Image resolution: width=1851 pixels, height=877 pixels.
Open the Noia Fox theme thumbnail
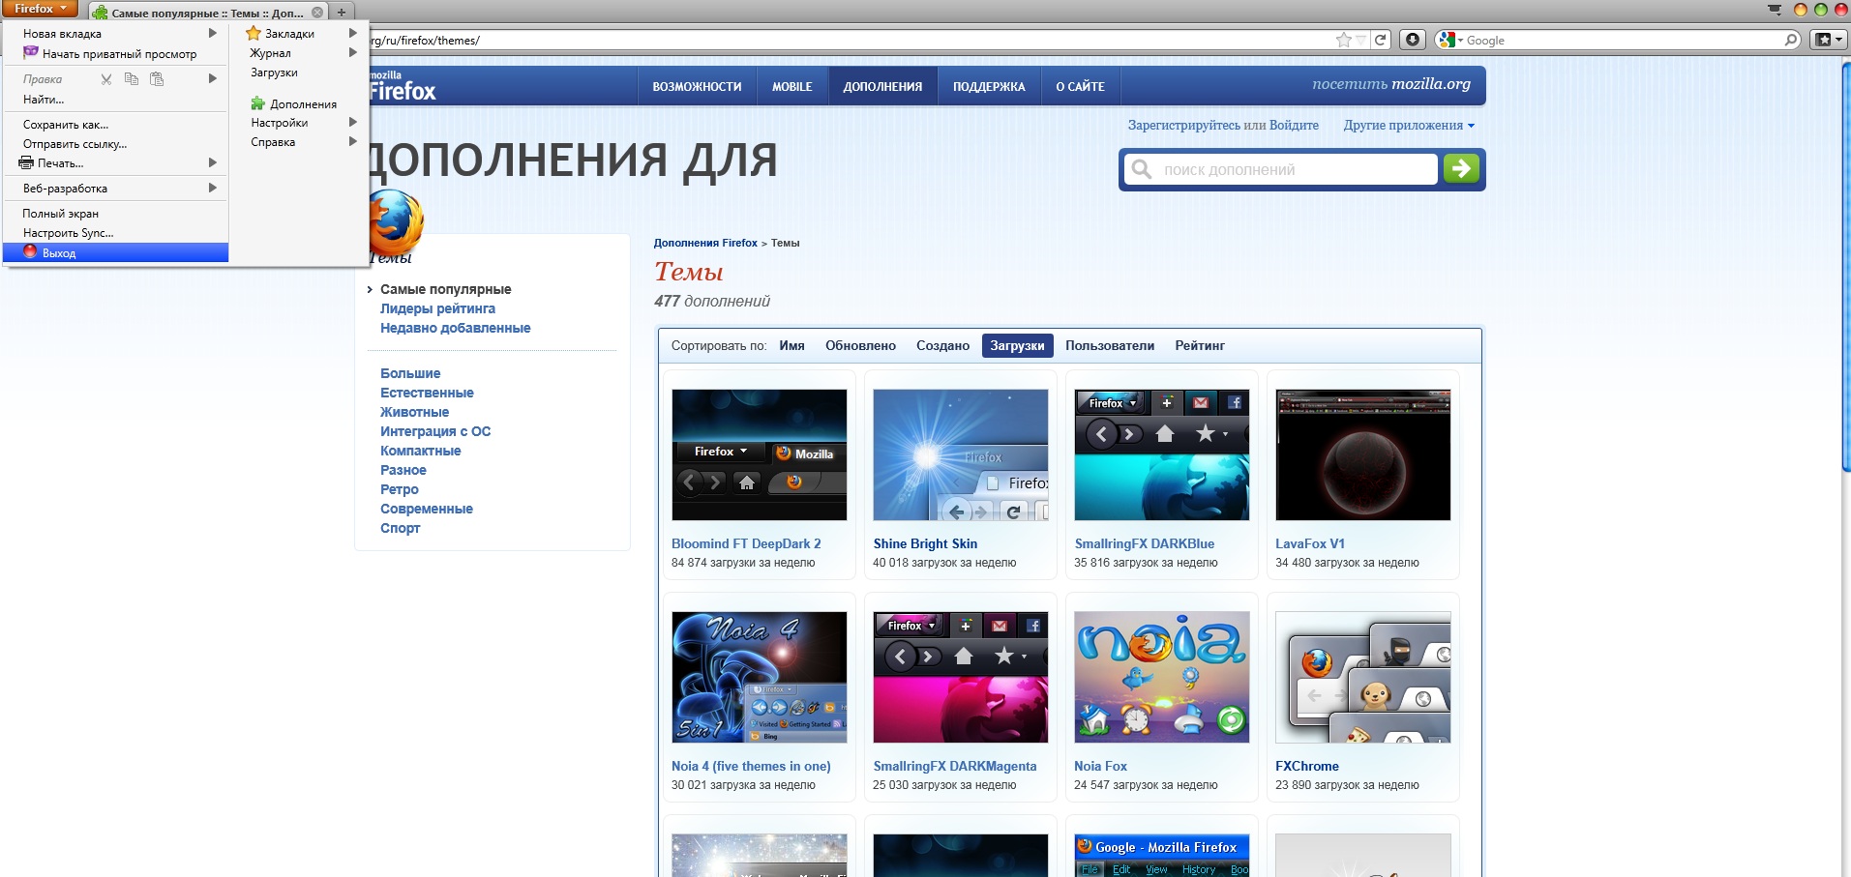click(x=1162, y=677)
